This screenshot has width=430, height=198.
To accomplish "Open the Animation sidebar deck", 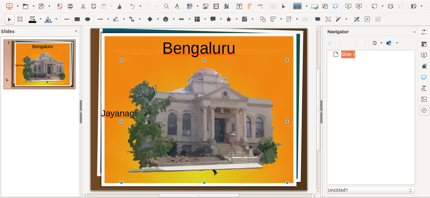I will click(424, 67).
